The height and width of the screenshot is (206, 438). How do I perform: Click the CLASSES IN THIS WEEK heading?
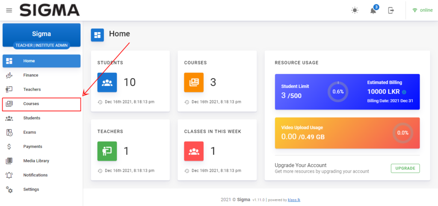click(x=213, y=132)
